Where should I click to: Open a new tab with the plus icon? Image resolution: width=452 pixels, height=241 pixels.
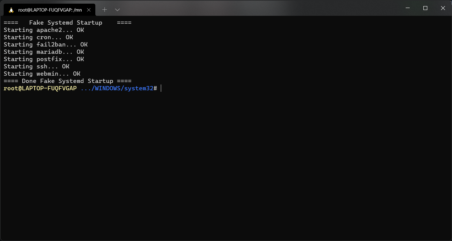click(104, 10)
